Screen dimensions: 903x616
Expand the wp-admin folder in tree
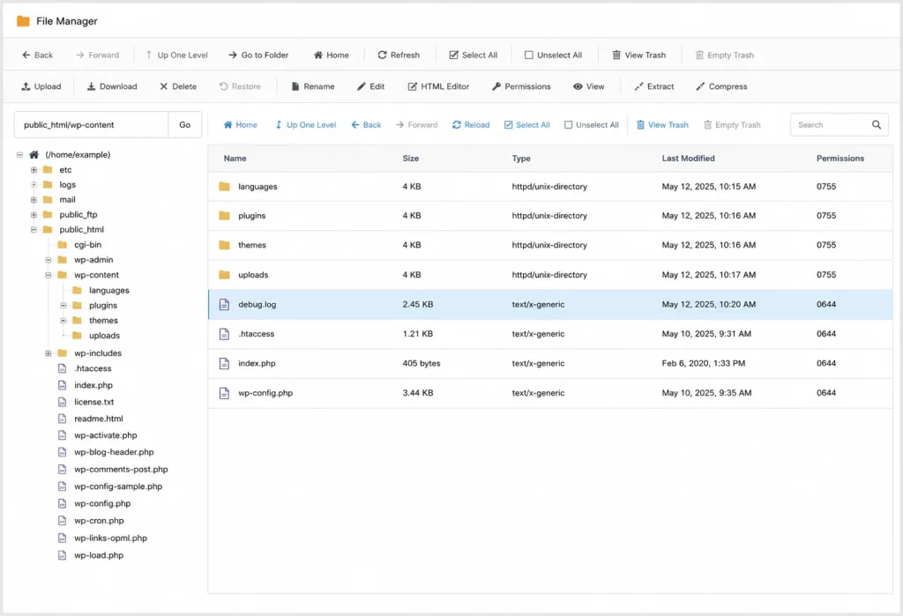point(49,260)
